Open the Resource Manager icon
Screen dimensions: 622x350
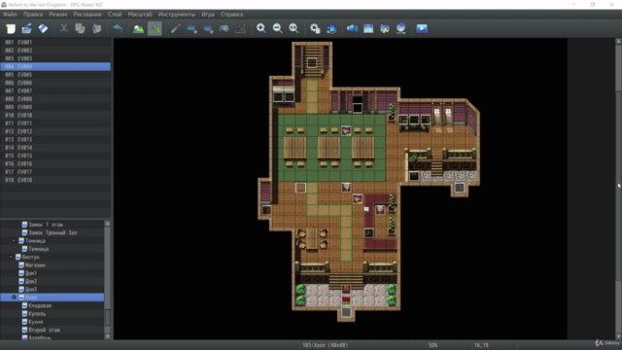(385, 28)
